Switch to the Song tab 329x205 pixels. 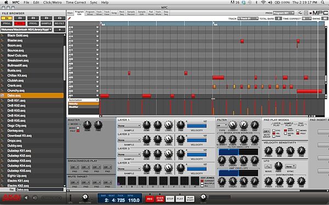(x=114, y=13)
